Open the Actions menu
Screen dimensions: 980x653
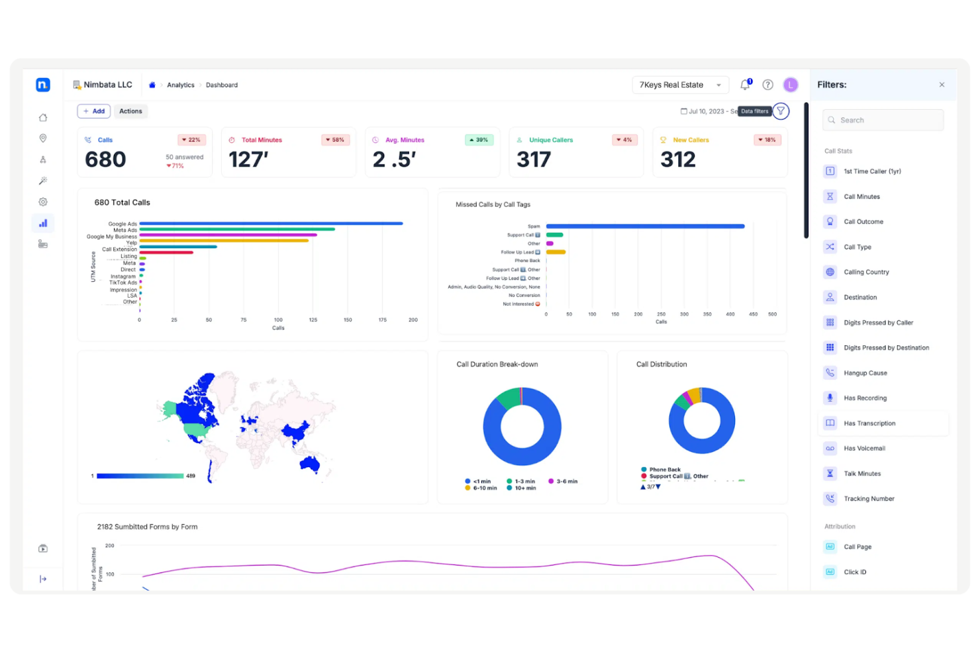[130, 111]
